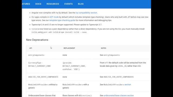Click the Typescript 3.4 and 3.5 bullet text
Viewport: 173px width, 97px height.
67,25
